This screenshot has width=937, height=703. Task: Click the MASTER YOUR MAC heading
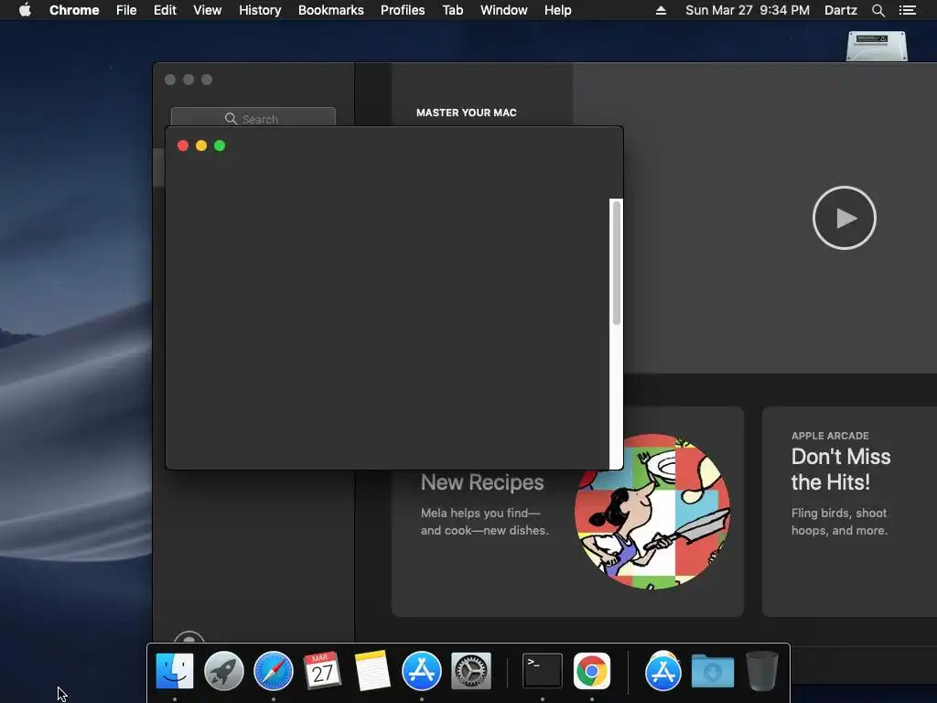(467, 113)
